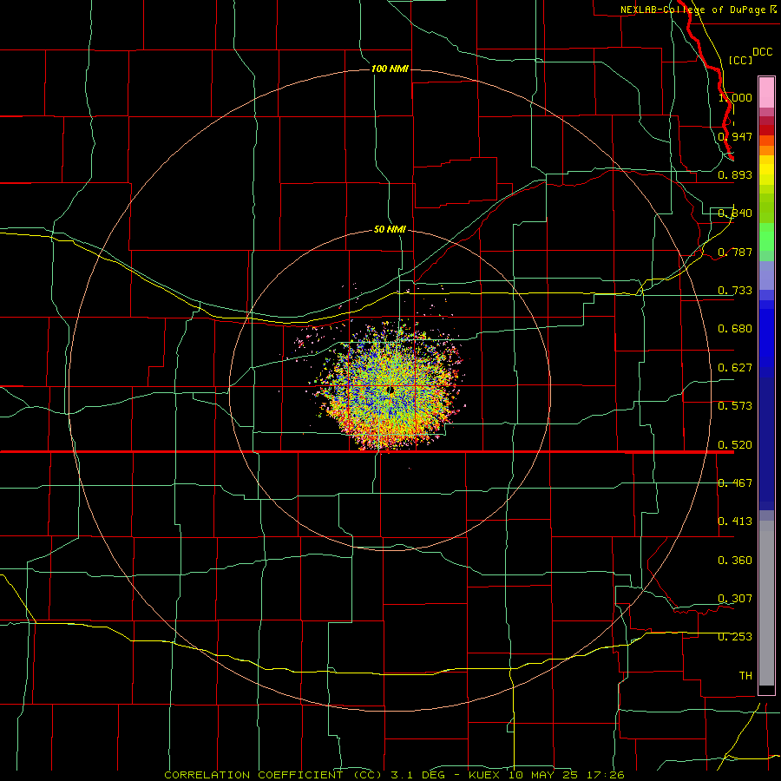Click the 100 NMI range ring label
Screen dimensions: 781x781
(390, 69)
